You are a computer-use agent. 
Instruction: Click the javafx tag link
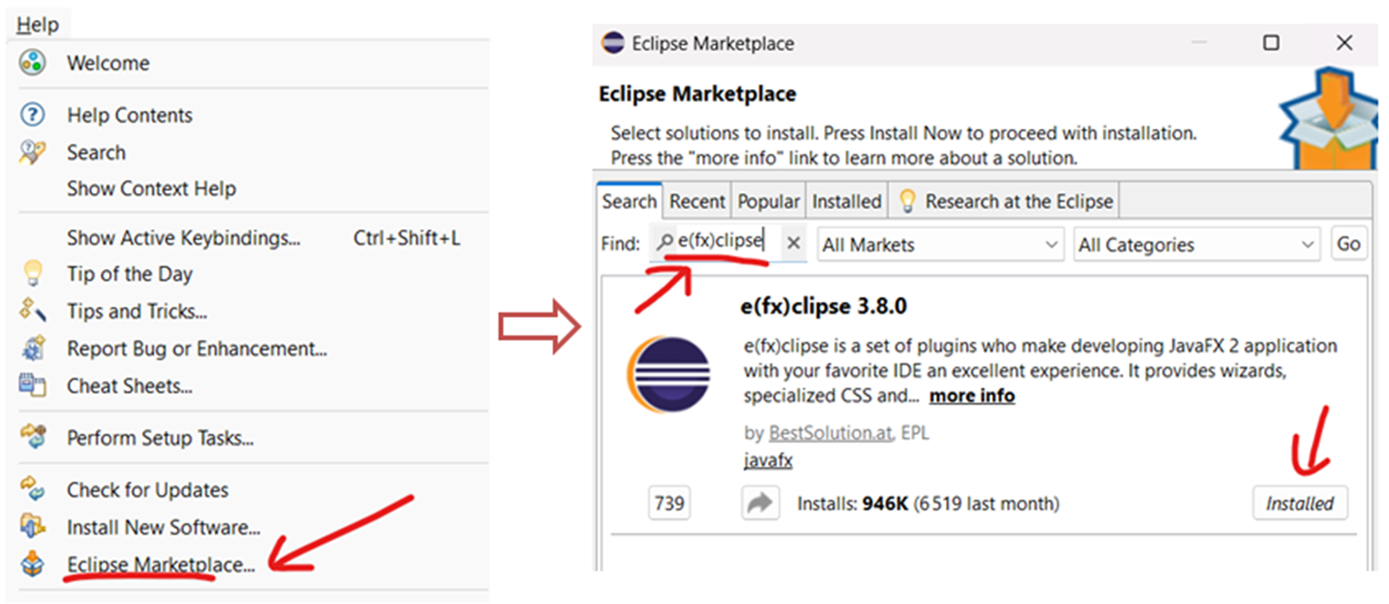[768, 460]
